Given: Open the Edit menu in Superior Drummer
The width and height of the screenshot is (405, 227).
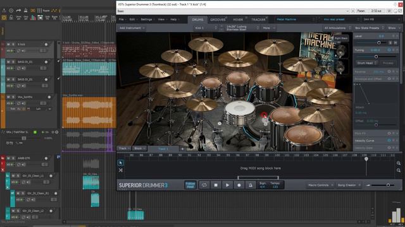Looking at the screenshot, I should (134, 20).
